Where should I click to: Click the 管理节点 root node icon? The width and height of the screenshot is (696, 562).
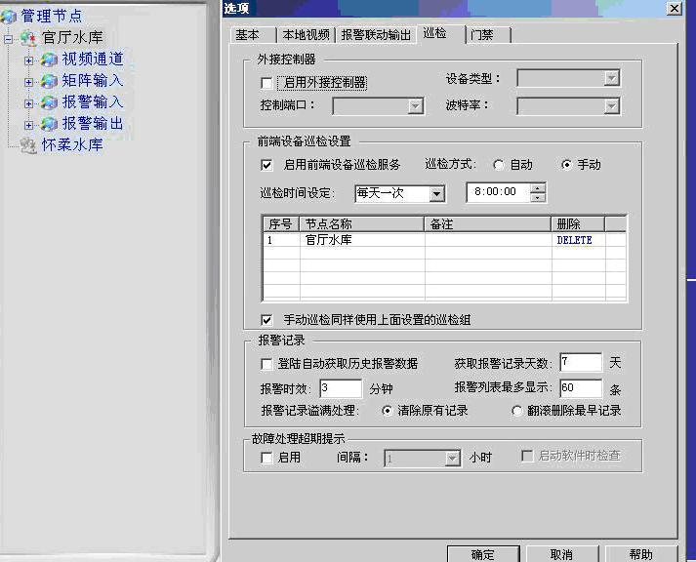pyautogui.click(x=10, y=16)
